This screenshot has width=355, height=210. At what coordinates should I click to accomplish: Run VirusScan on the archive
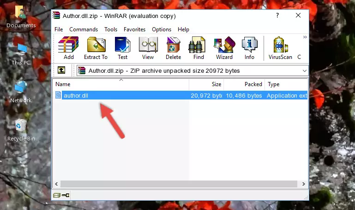pyautogui.click(x=280, y=48)
